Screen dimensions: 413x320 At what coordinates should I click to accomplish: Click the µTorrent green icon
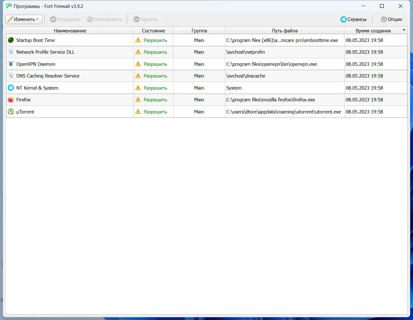coord(11,112)
